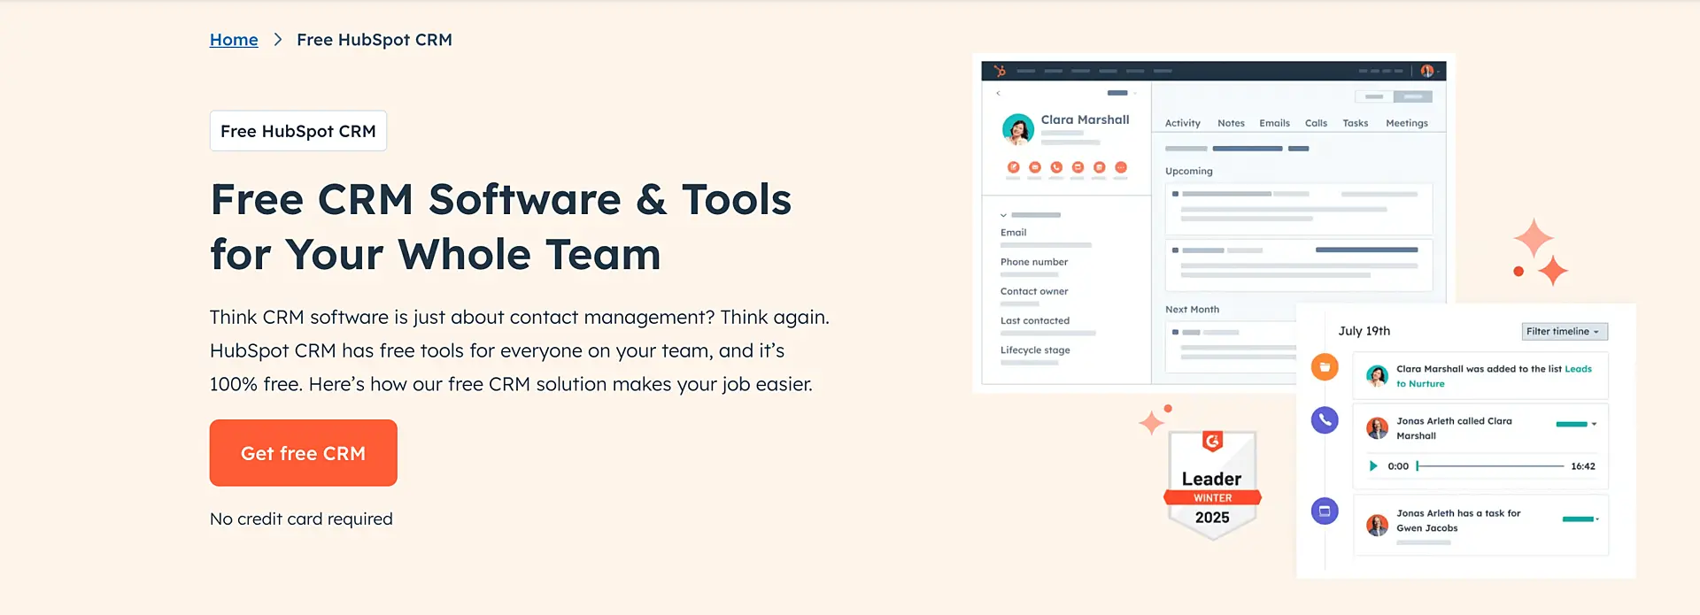Open the caret next to the top bar avatar
Screen dimensions: 1700x615
coord(1439,71)
